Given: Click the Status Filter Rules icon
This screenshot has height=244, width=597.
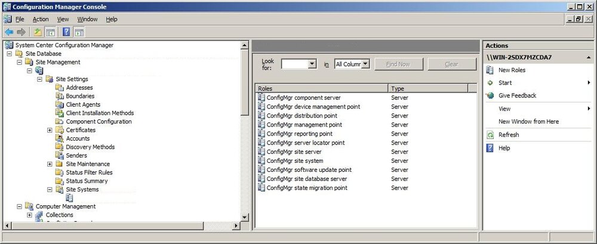Looking at the screenshot, I should (x=59, y=172).
